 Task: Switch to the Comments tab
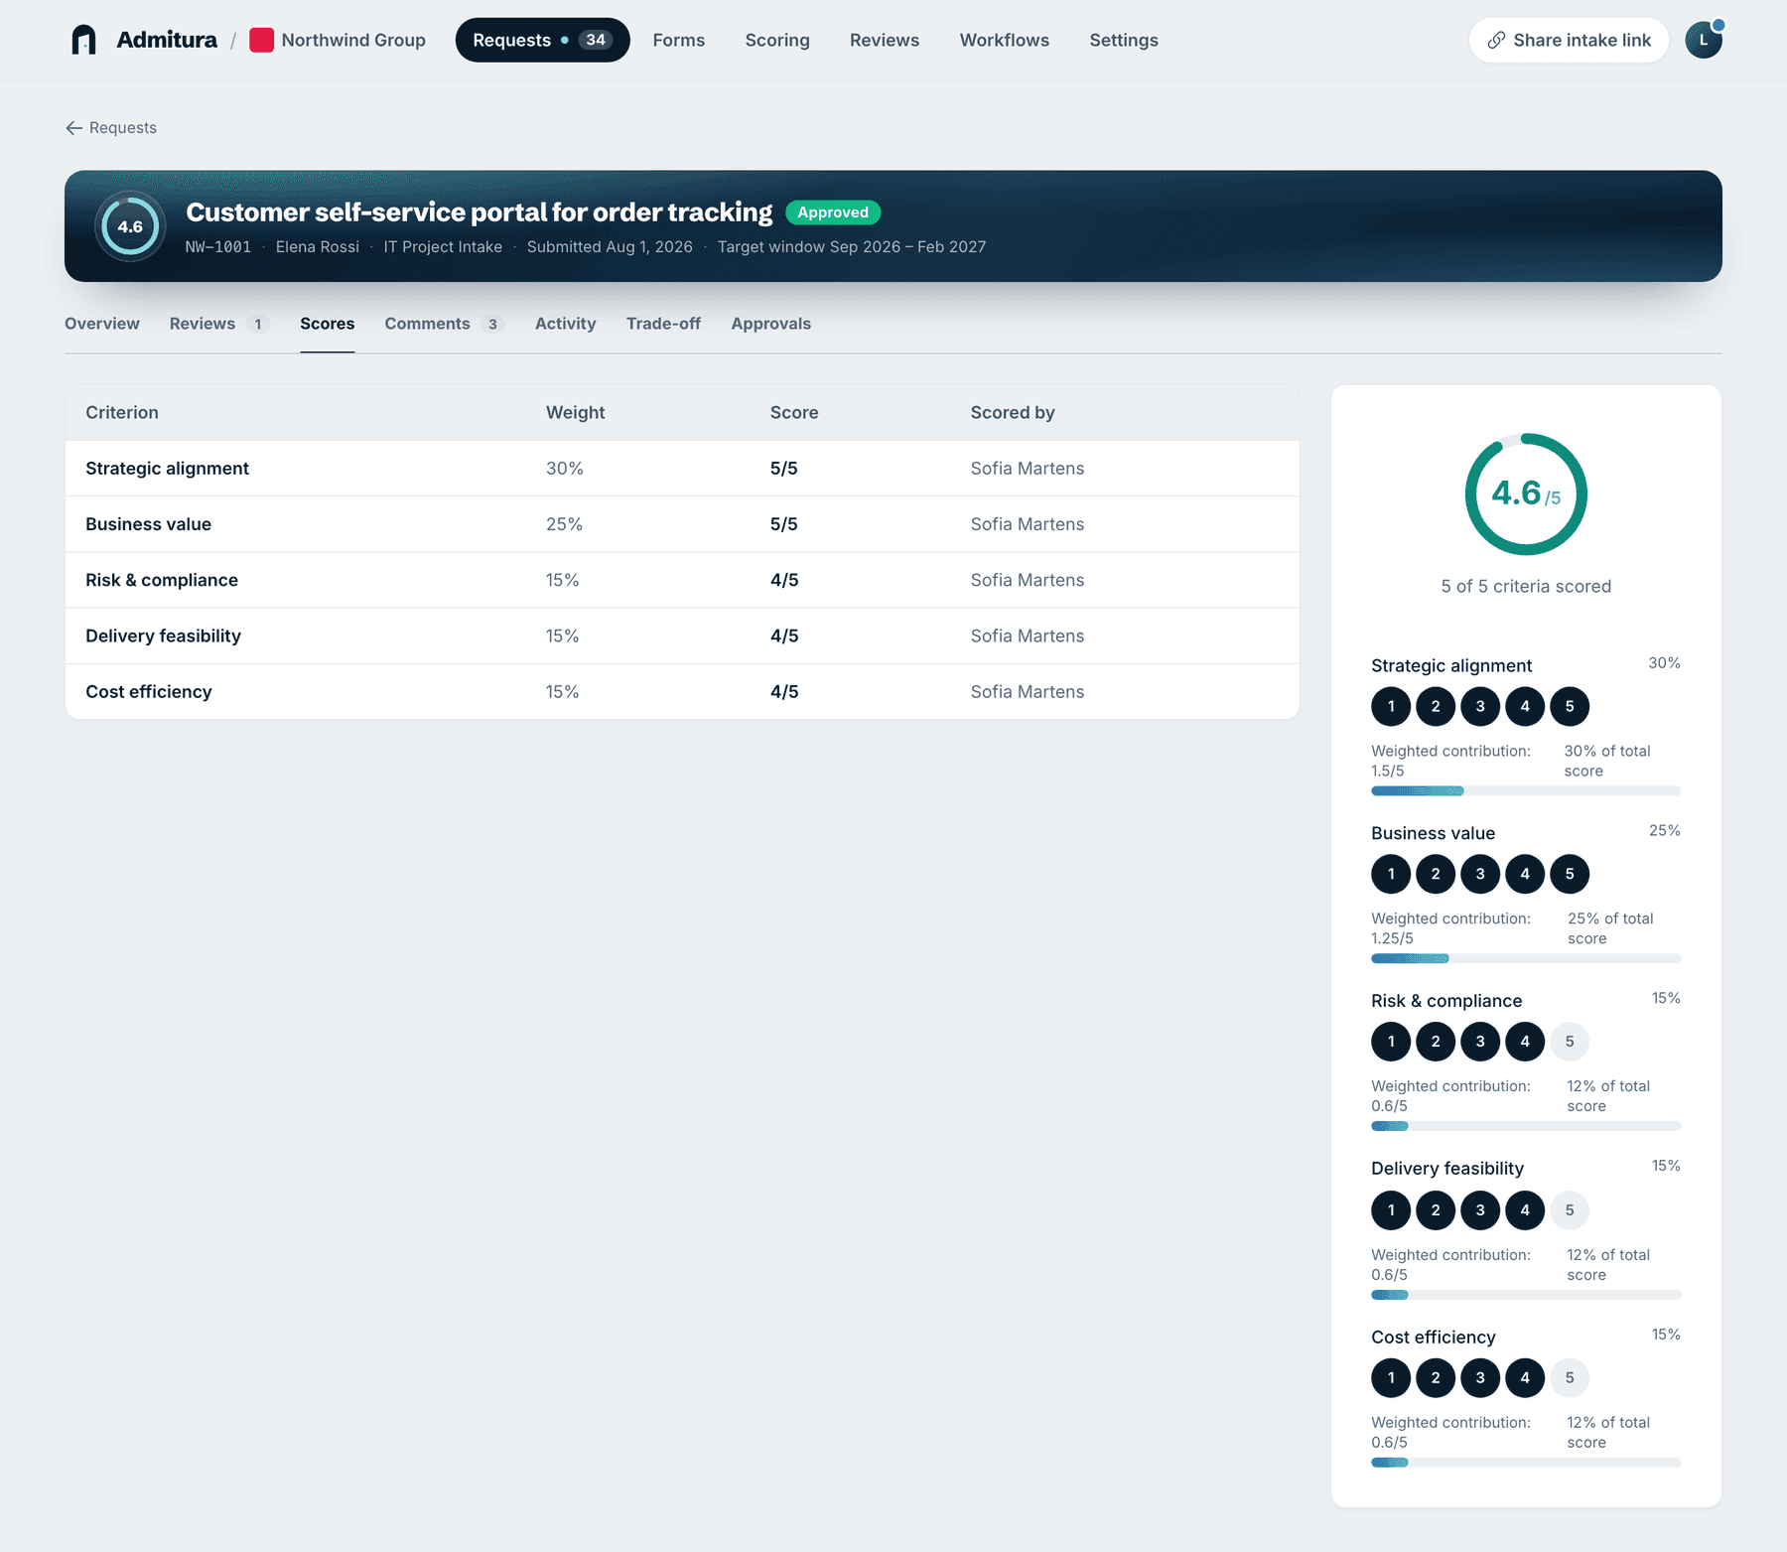pos(444,324)
